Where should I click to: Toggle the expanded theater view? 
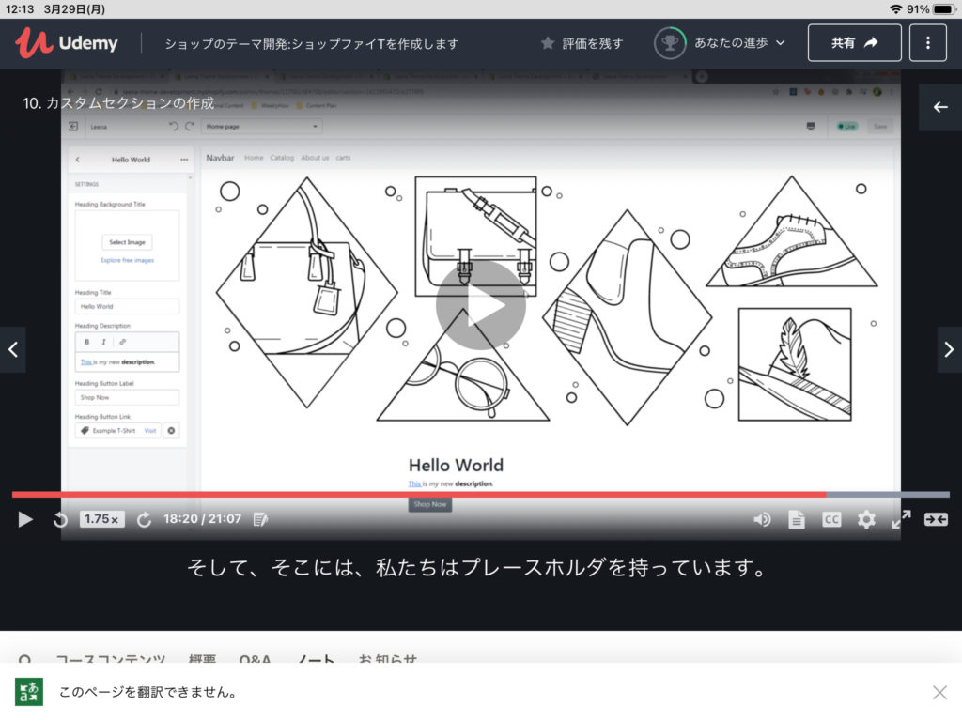click(x=936, y=519)
